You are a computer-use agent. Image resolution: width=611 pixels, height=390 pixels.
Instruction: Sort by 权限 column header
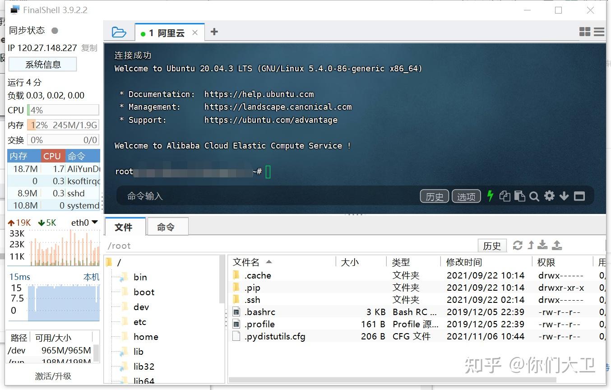tap(563, 262)
